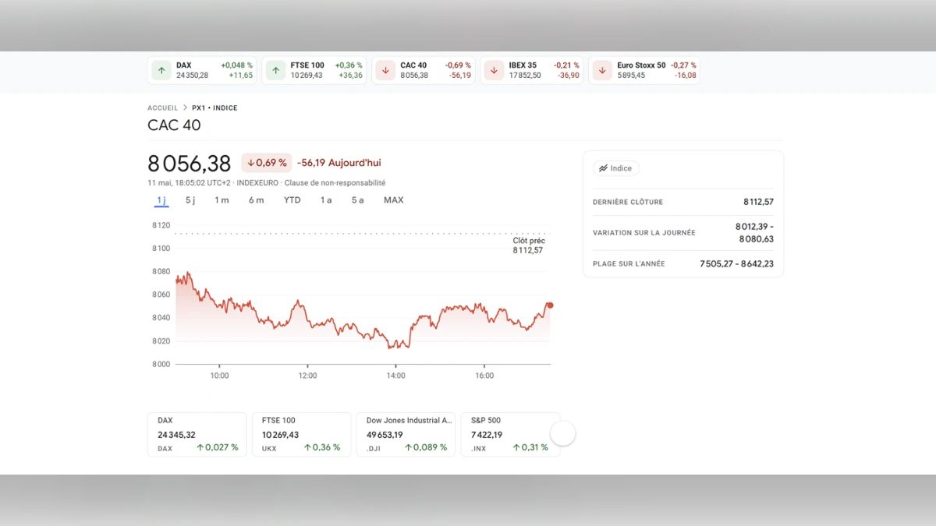
Task: Click the red endpoint dot on the chart
Action: coord(550,305)
